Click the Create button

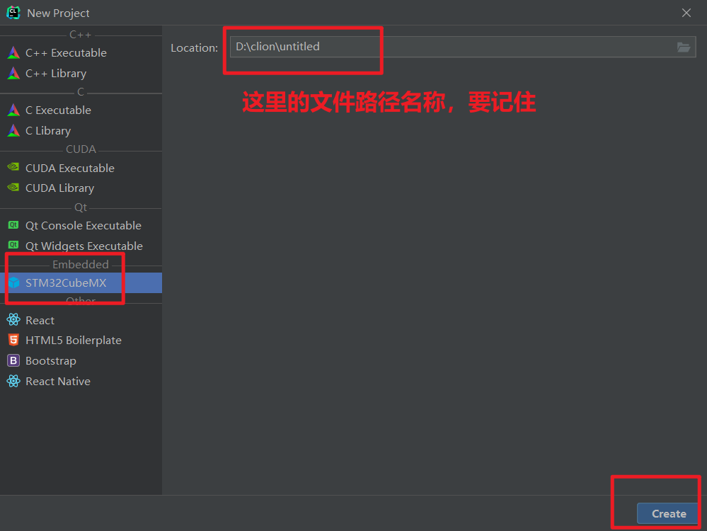coord(667,513)
